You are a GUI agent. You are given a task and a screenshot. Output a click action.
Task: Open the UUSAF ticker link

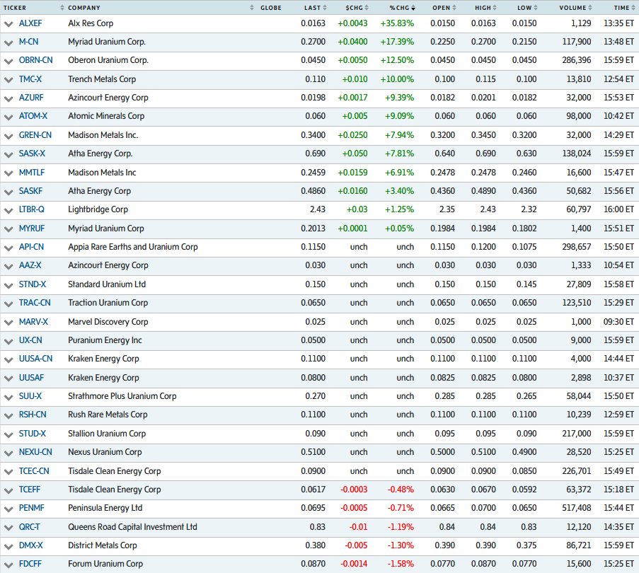point(31,378)
